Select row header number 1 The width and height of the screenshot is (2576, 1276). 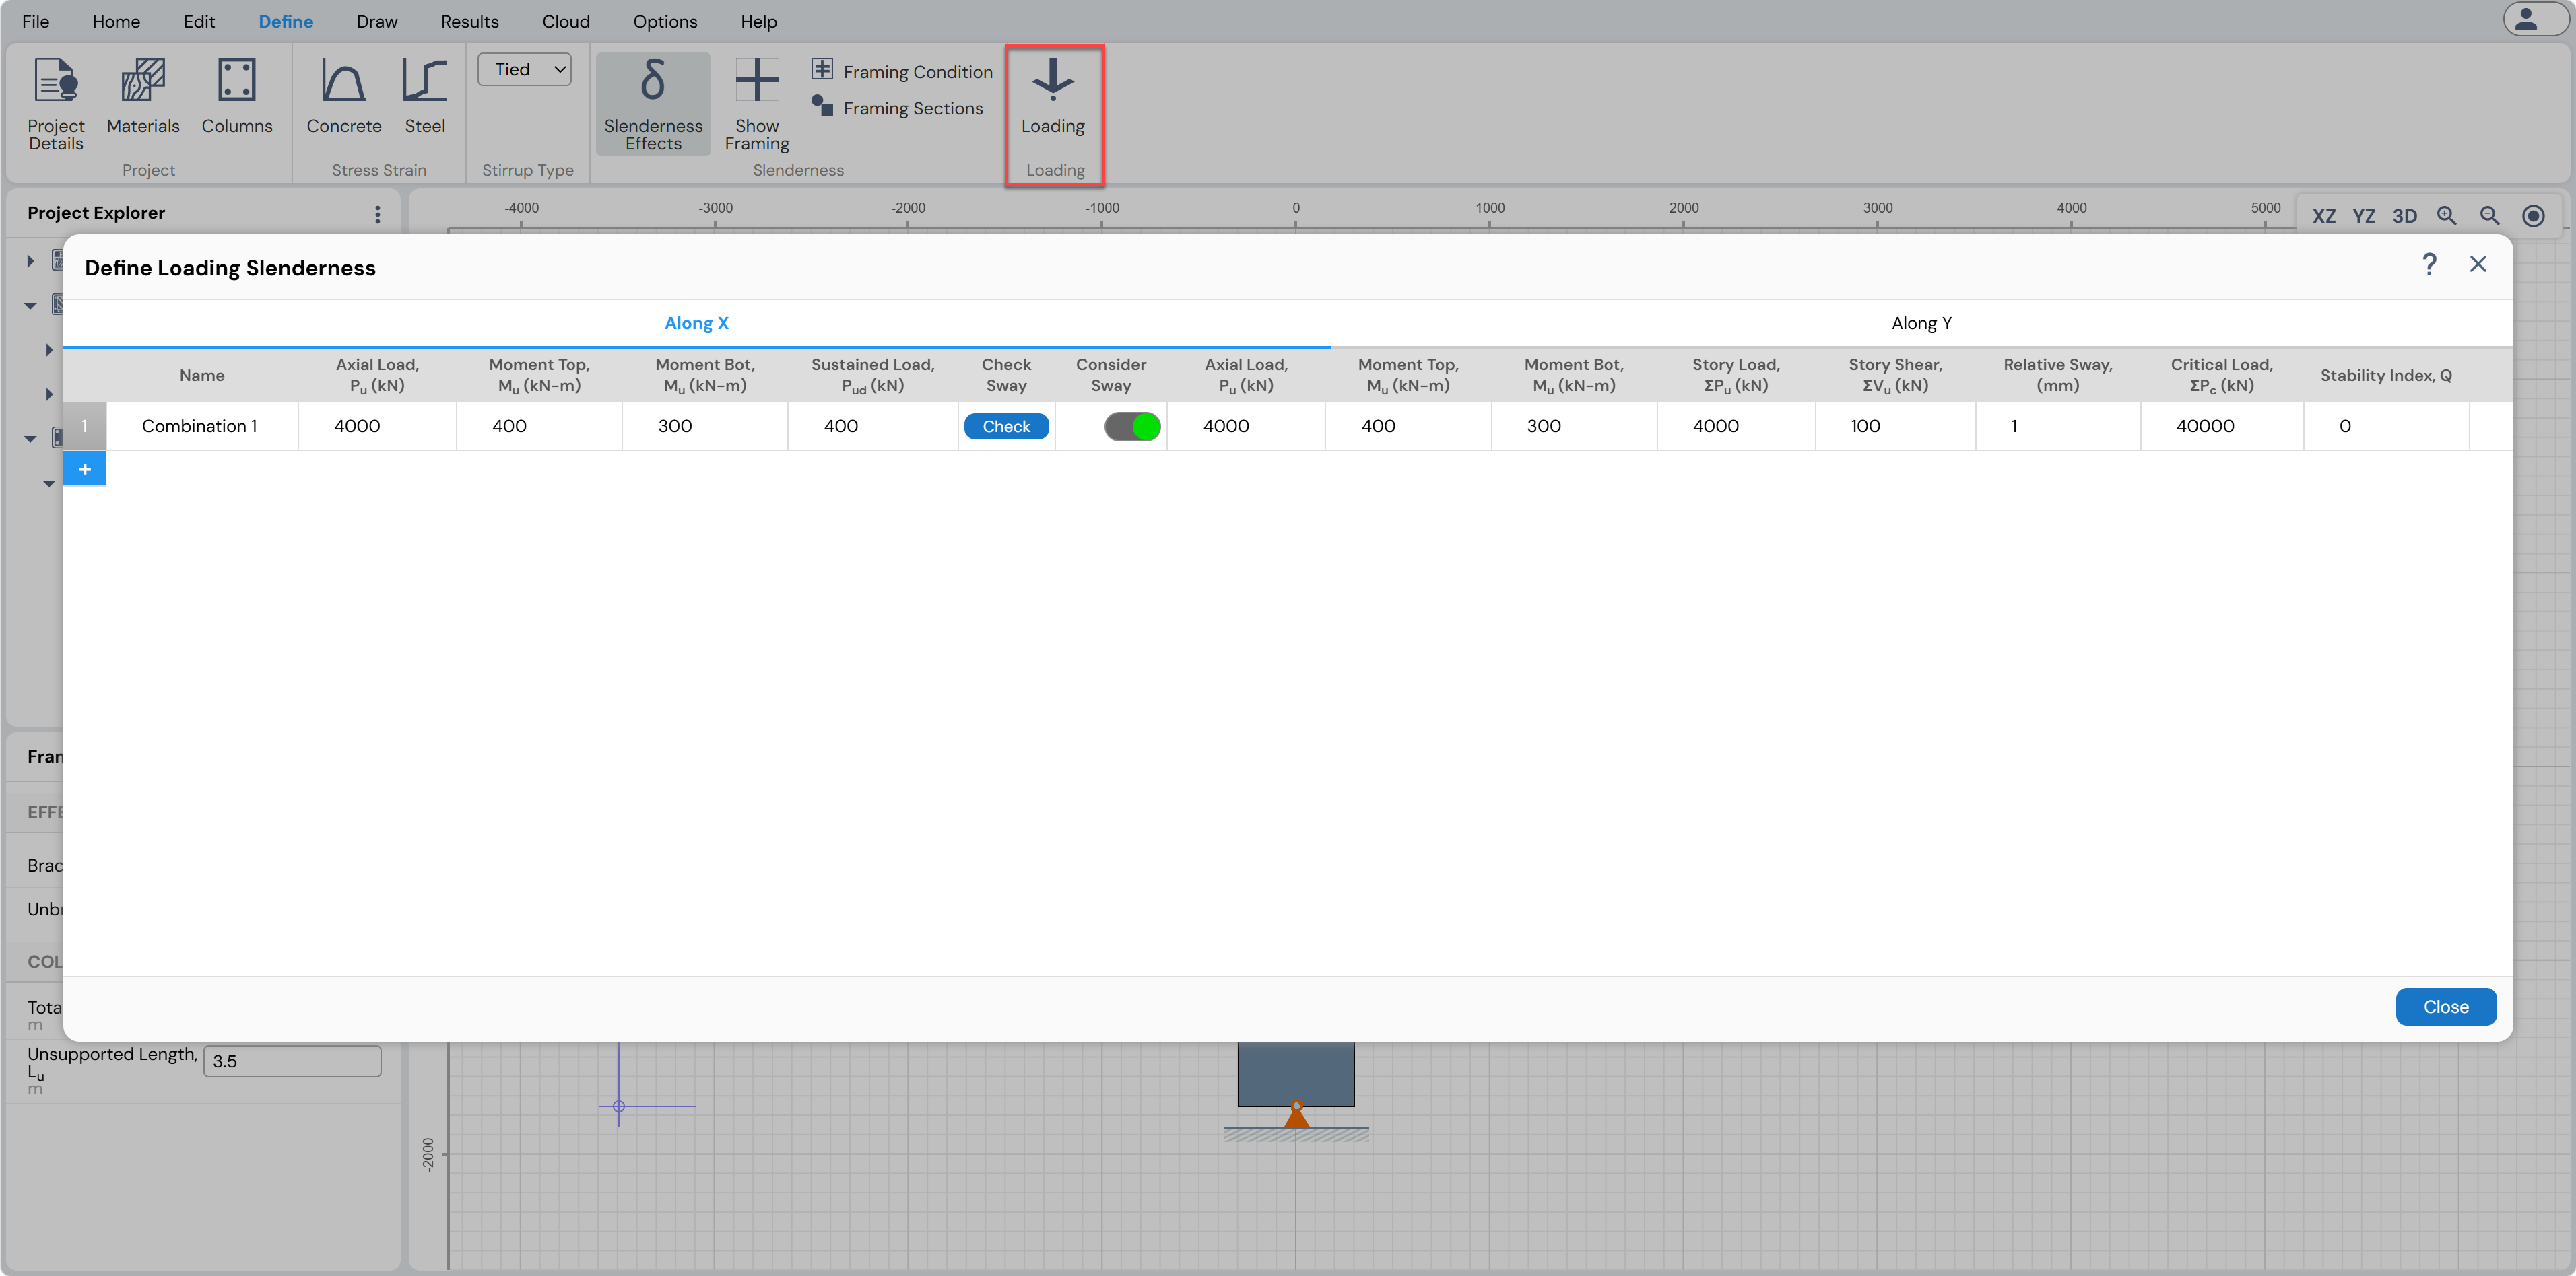[85, 427]
